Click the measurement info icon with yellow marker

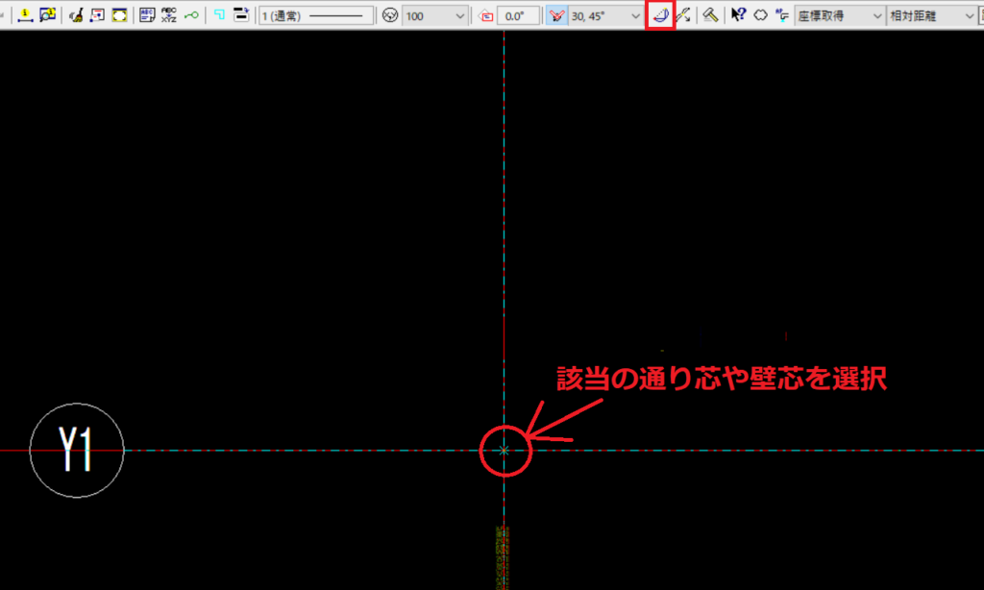click(x=23, y=15)
